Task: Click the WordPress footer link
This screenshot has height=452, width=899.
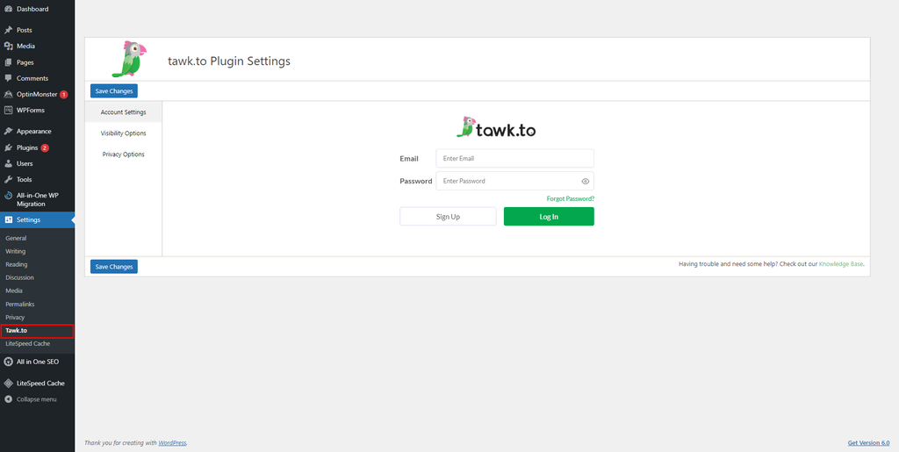Action: pyautogui.click(x=173, y=443)
